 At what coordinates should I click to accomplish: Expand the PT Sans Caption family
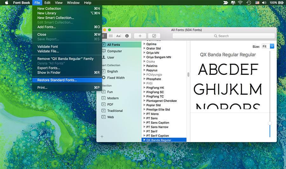(144, 122)
